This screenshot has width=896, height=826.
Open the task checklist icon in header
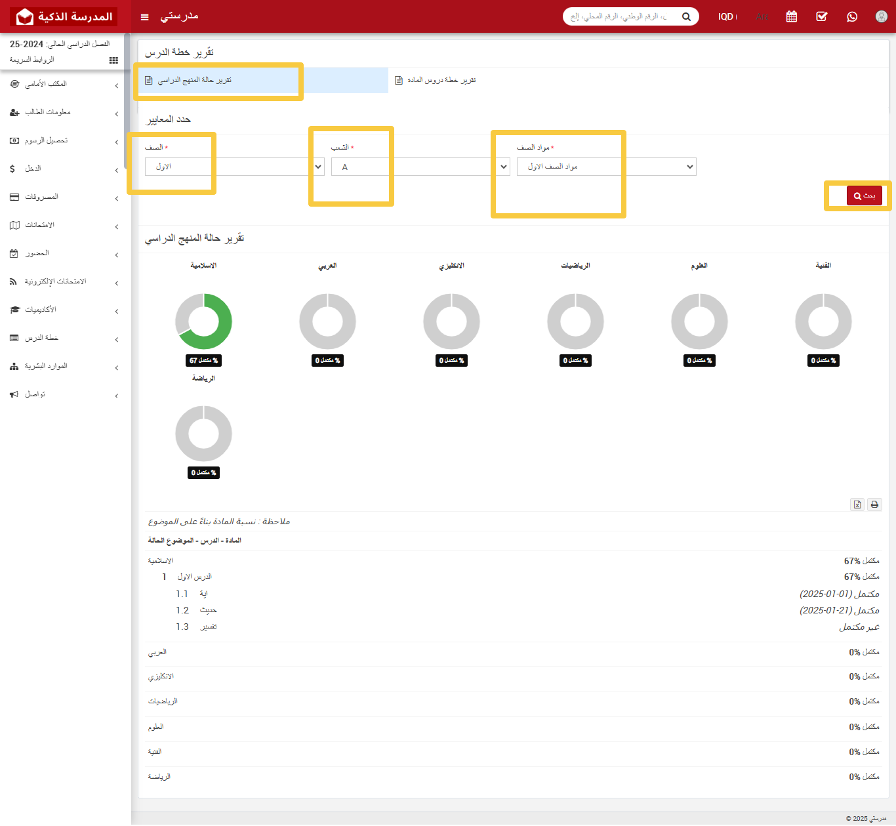[821, 16]
